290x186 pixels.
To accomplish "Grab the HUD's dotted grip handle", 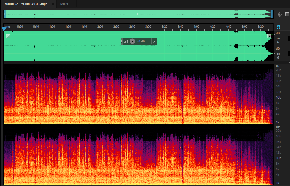I will coord(122,41).
